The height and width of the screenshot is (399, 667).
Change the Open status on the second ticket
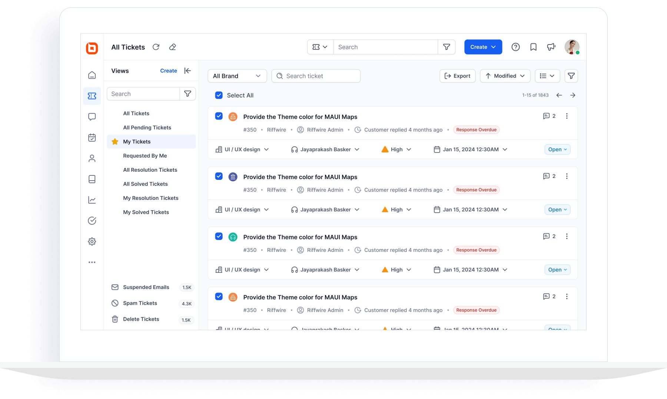pyautogui.click(x=557, y=210)
